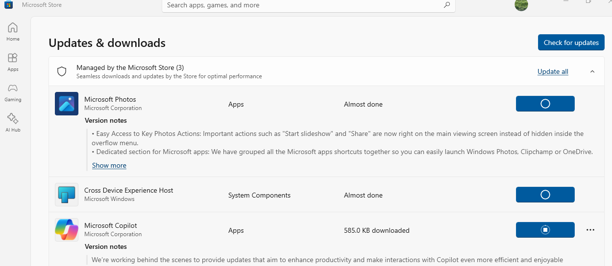The width and height of the screenshot is (612, 266).
Task: Open AI Hub from the sidebar
Action: (13, 123)
